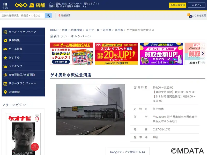Open the services grid menu icon

pyautogui.click(x=5, y=5)
